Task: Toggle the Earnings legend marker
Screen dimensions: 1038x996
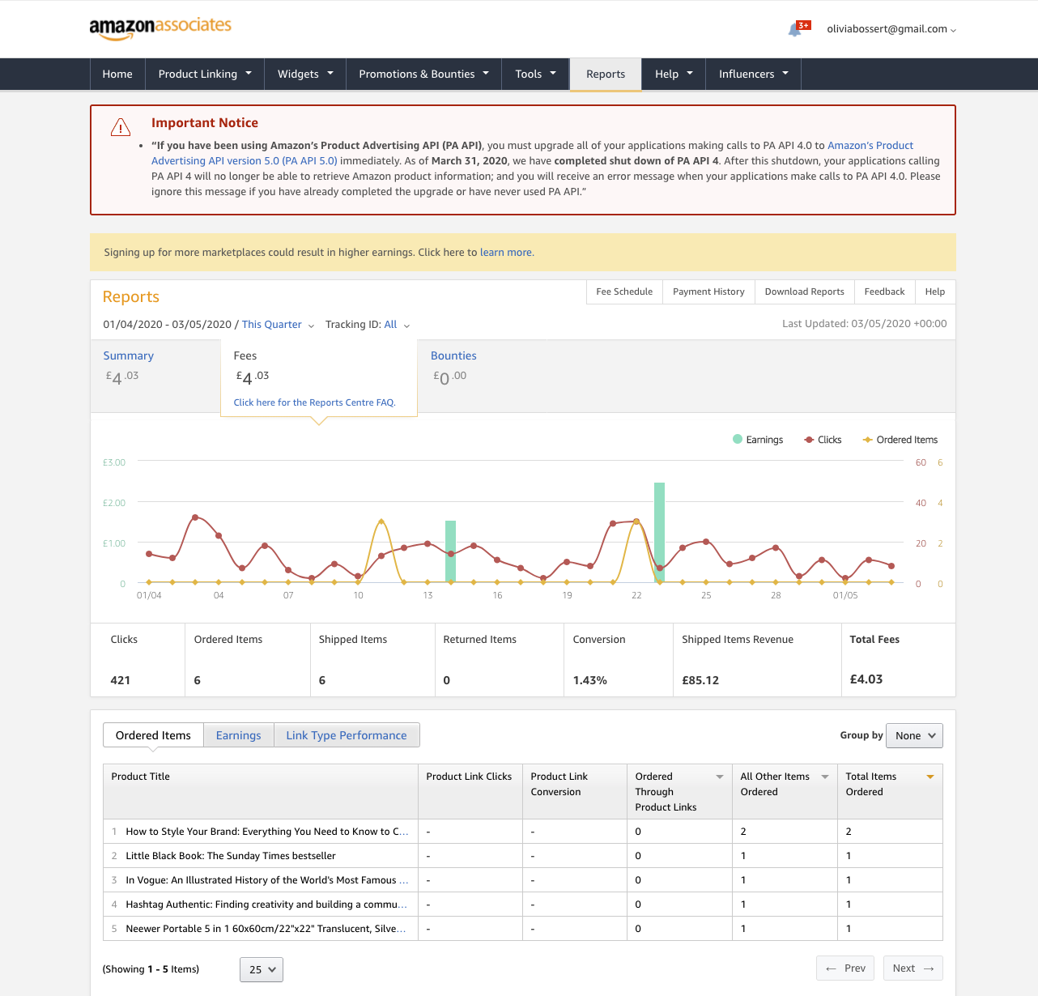Action: point(738,439)
